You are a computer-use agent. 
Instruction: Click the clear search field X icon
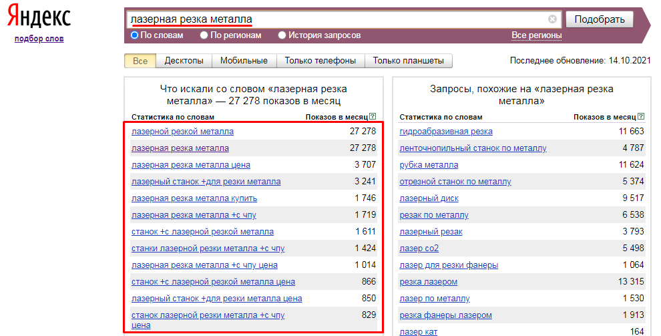point(552,19)
